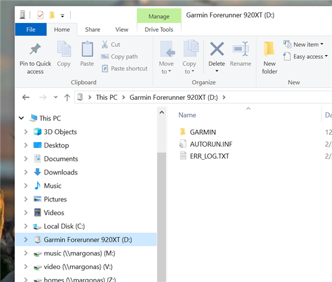
Task: Click Garmin Forerunner 920XT breadcrumb in address bar
Action: pos(174,98)
